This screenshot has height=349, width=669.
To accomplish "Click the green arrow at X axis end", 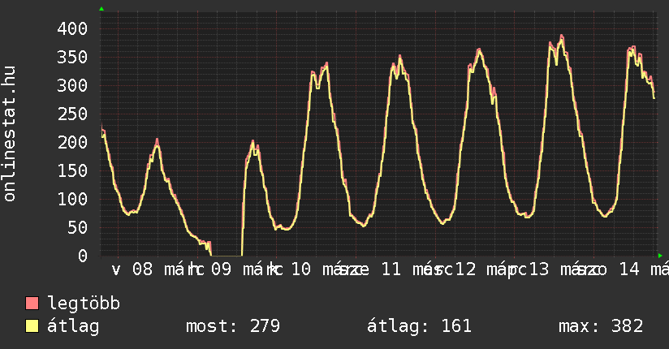I will [x=660, y=256].
